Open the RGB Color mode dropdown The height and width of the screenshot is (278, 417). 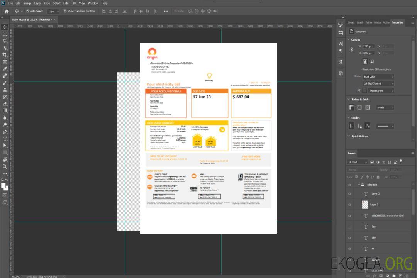tap(378, 76)
